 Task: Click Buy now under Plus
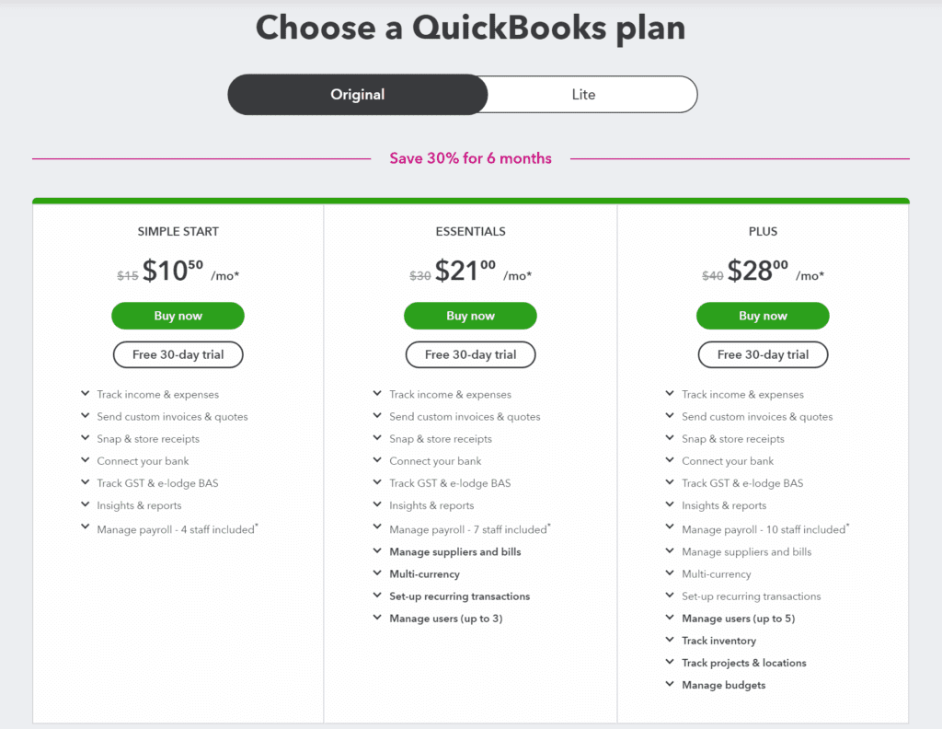click(763, 316)
